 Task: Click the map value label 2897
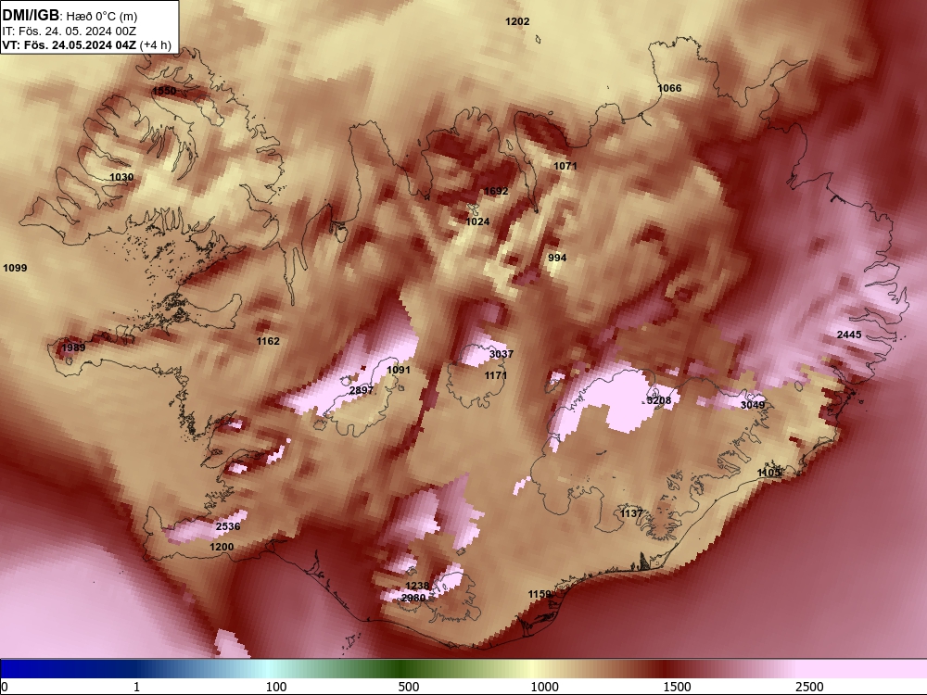tap(362, 390)
